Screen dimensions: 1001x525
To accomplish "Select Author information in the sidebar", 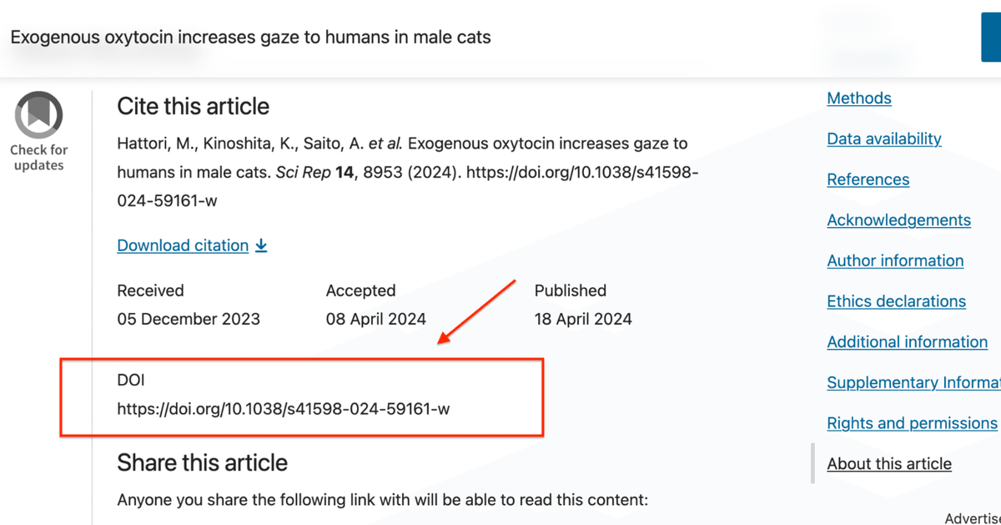I will (x=895, y=260).
